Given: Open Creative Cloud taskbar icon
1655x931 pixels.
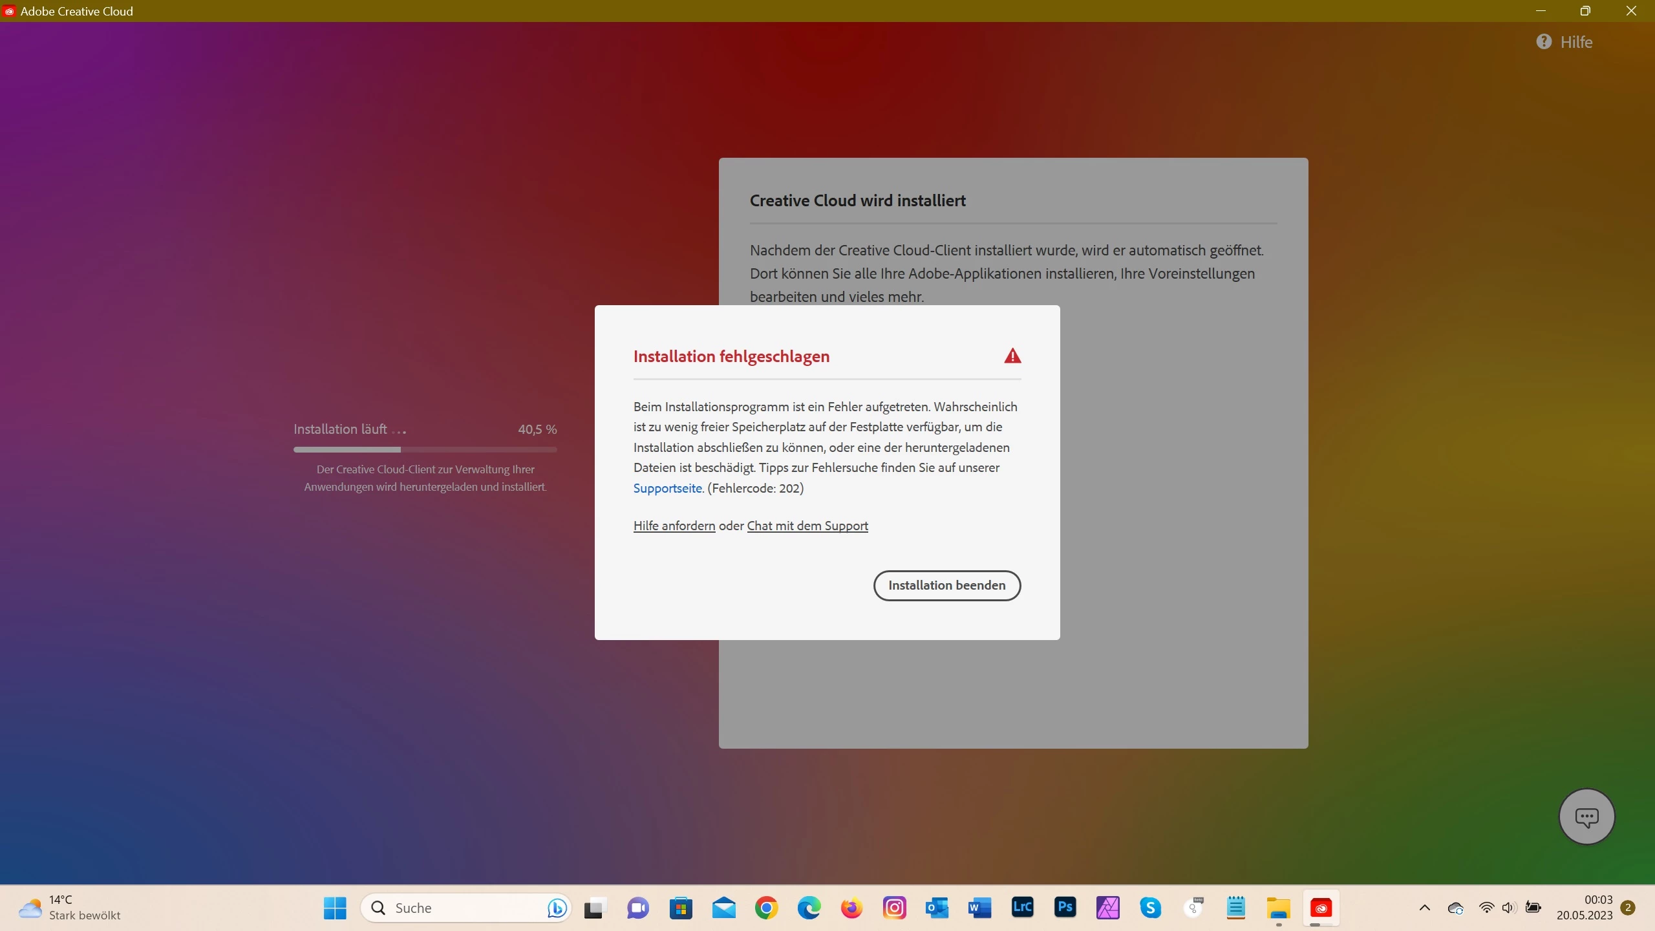Looking at the screenshot, I should coord(1321,908).
